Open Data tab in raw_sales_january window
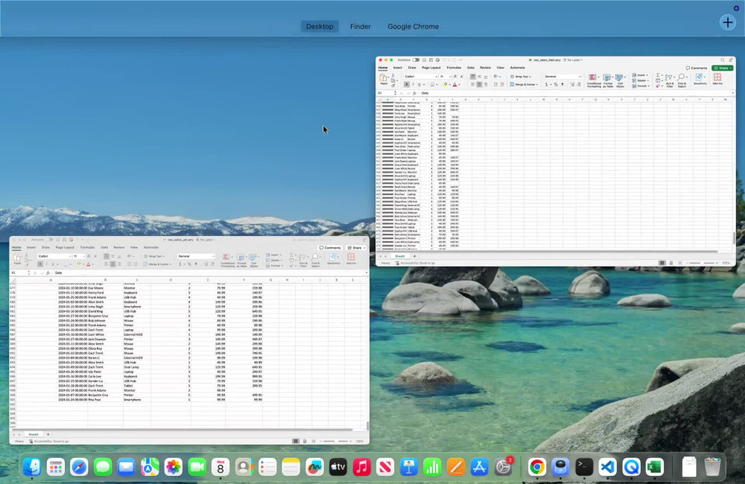 tap(104, 247)
